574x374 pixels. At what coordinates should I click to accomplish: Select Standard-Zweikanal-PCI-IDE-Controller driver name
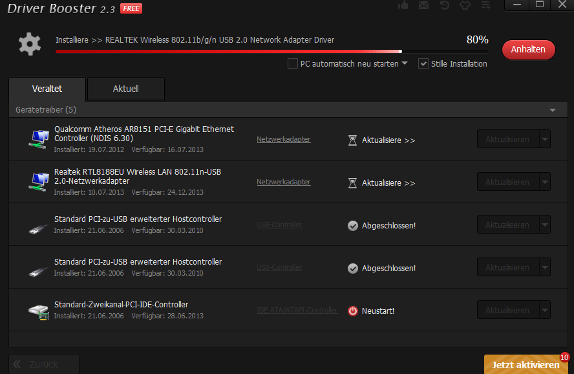121,304
